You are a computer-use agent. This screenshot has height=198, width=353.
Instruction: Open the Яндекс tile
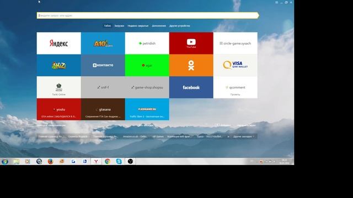coord(59,43)
